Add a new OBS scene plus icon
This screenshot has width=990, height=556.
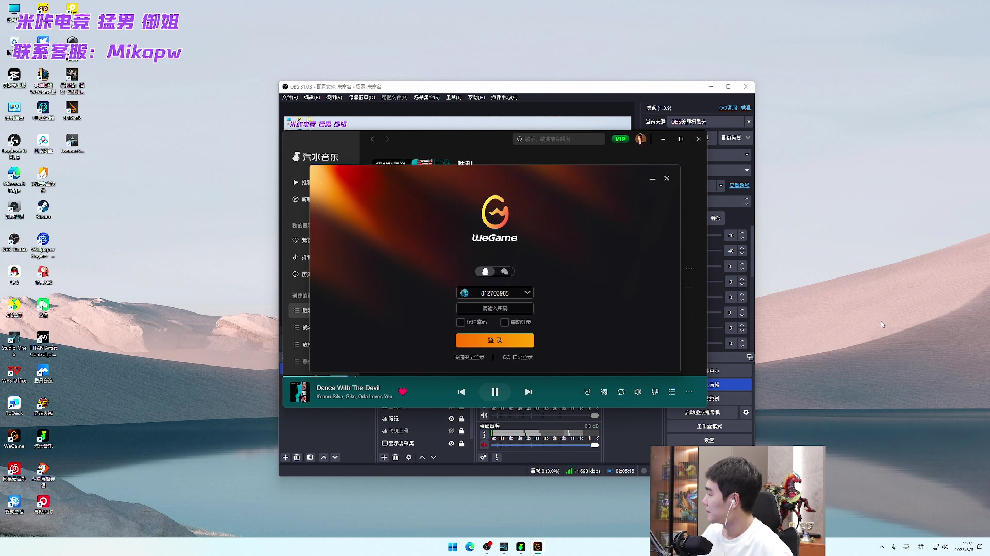(x=285, y=457)
